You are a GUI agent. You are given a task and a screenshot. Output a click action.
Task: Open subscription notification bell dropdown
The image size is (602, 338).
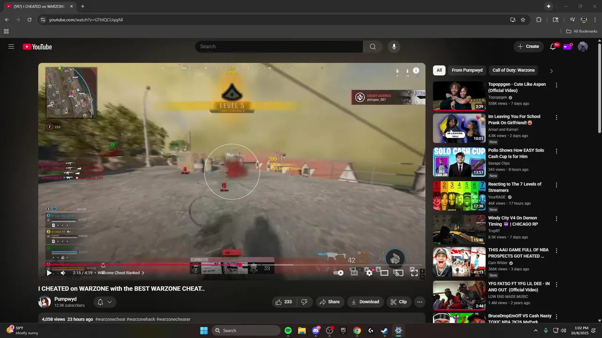(104, 302)
